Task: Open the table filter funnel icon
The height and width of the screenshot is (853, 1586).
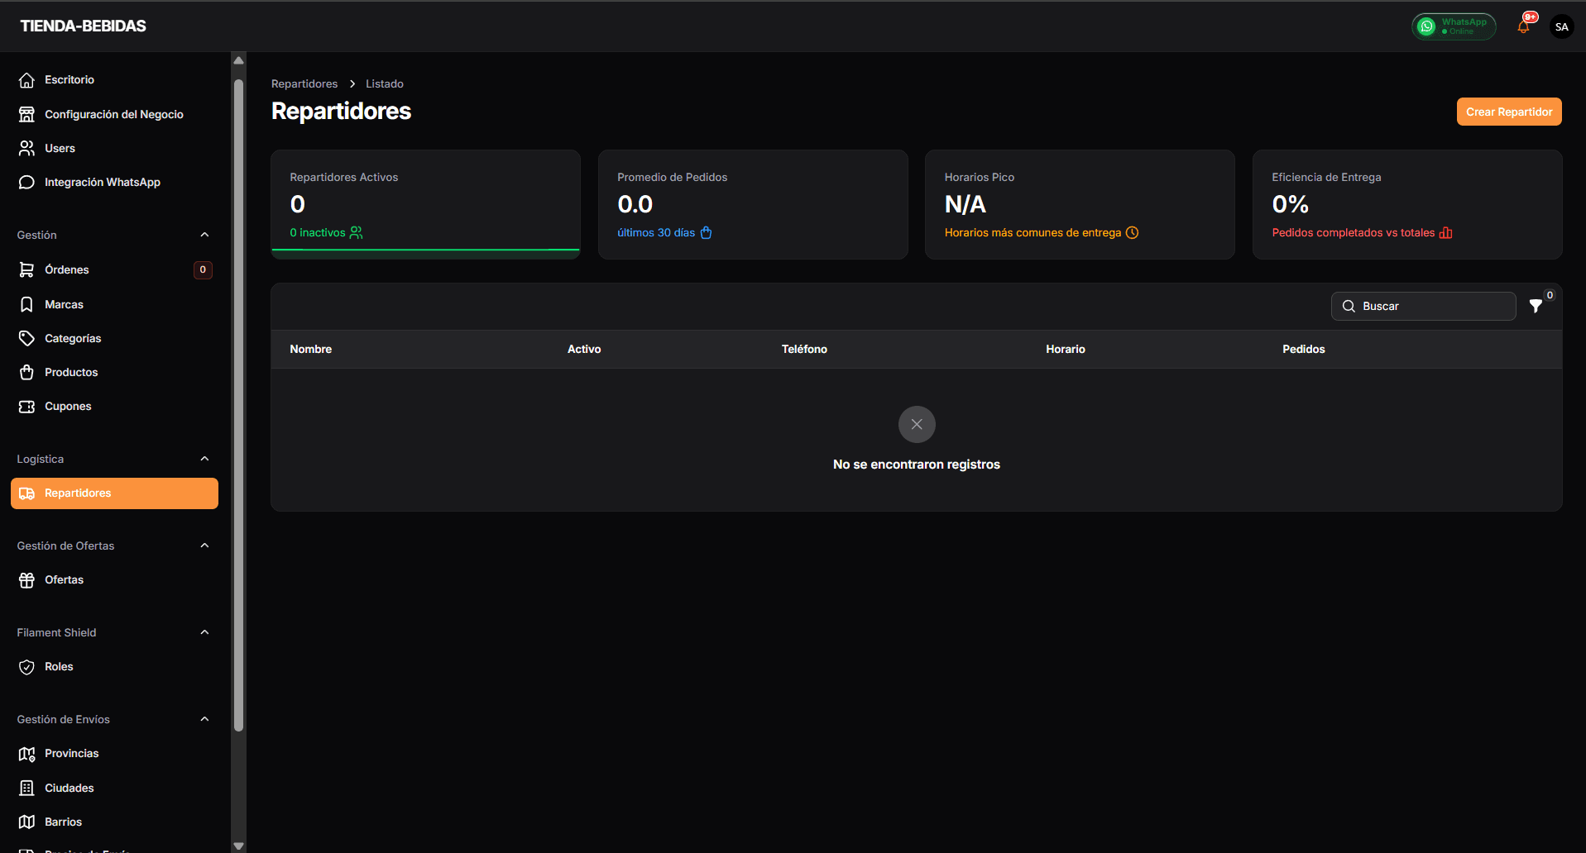Action: click(x=1536, y=306)
